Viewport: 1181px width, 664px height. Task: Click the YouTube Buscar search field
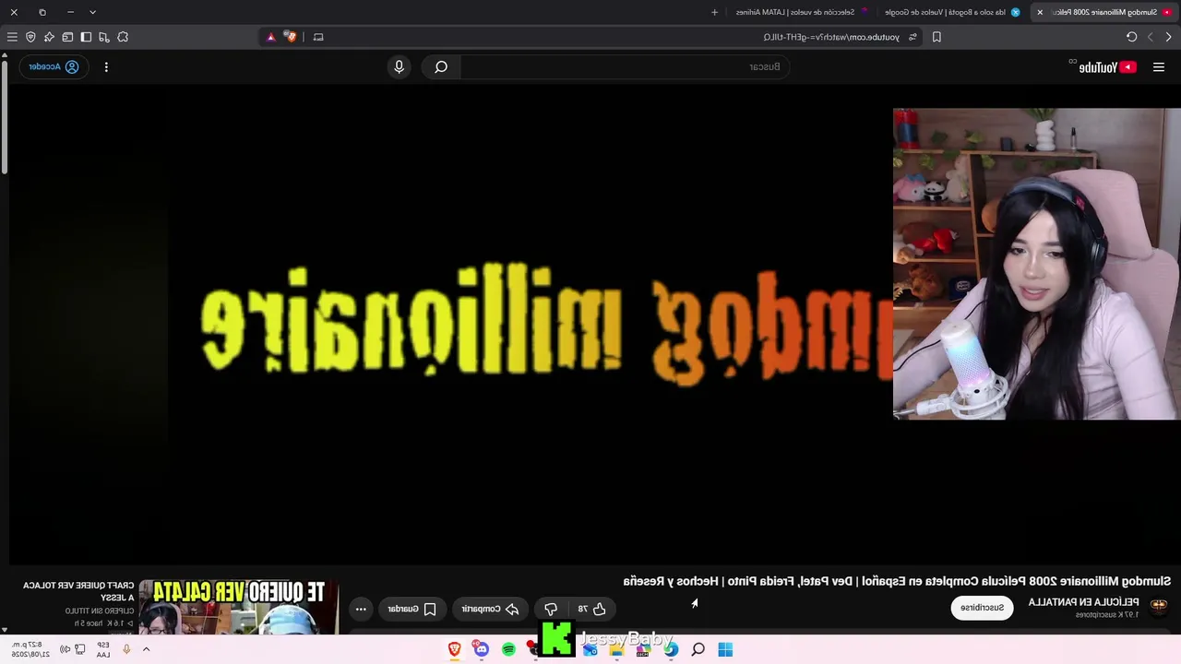click(x=626, y=66)
